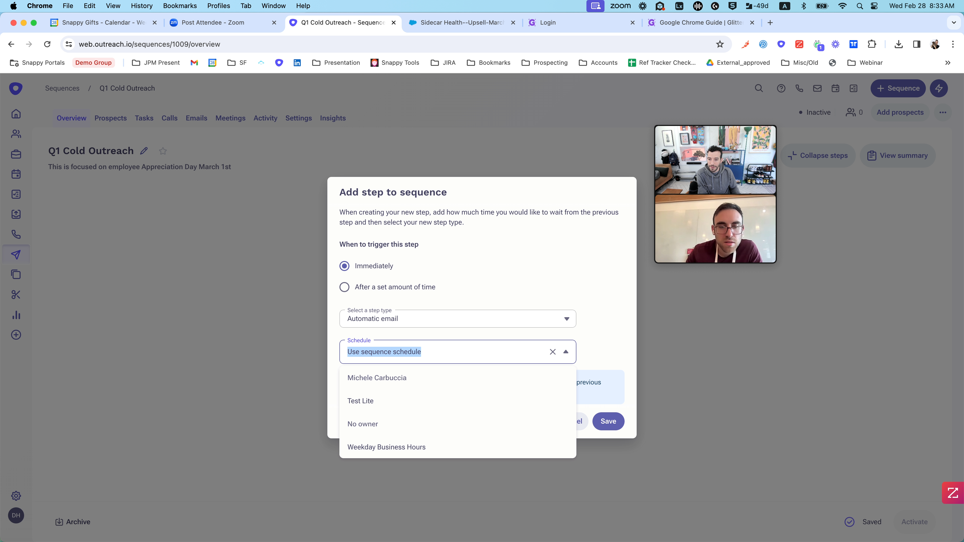Open phone calls icon in left sidebar
This screenshot has width=964, height=542.
point(16,235)
